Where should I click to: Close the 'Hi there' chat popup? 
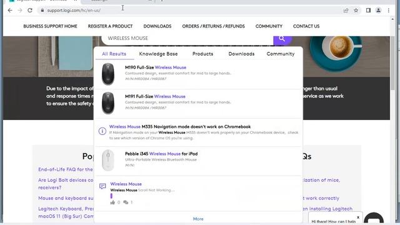[x=358, y=217]
